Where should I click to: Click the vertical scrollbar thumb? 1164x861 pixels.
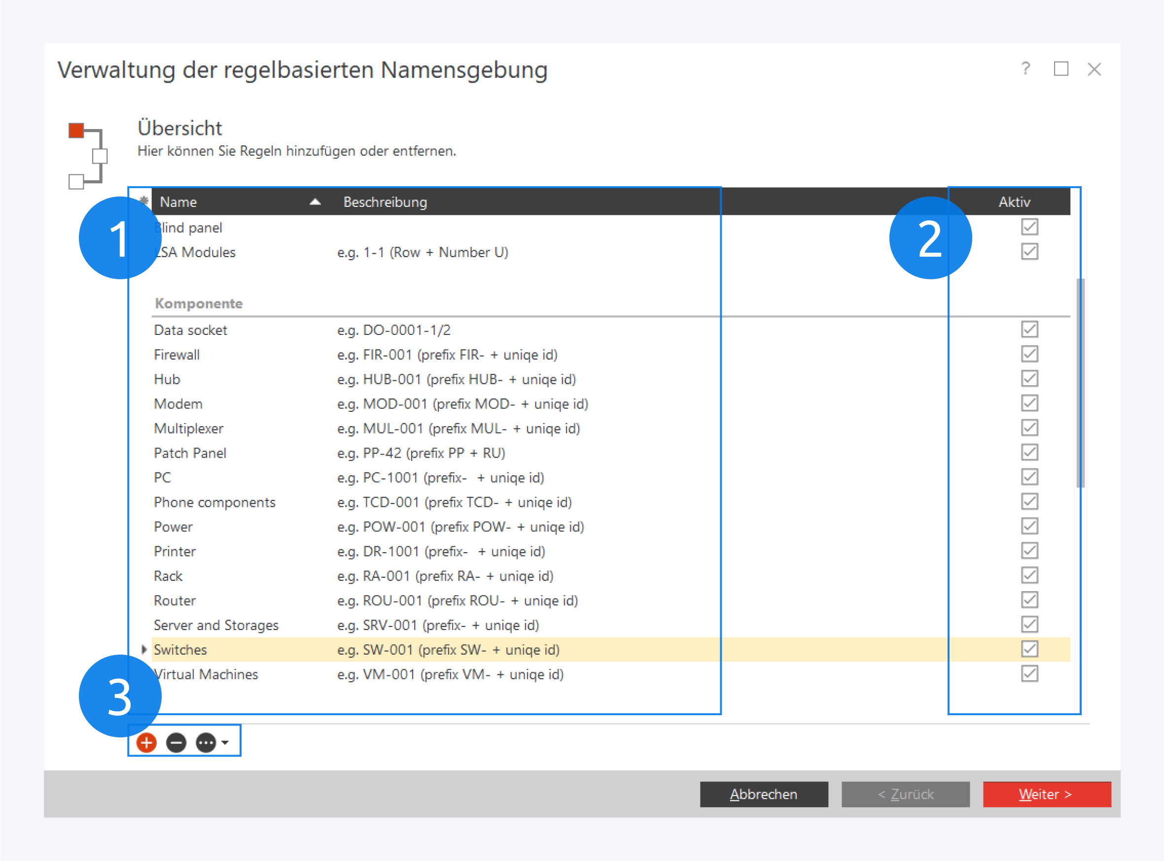(1080, 383)
